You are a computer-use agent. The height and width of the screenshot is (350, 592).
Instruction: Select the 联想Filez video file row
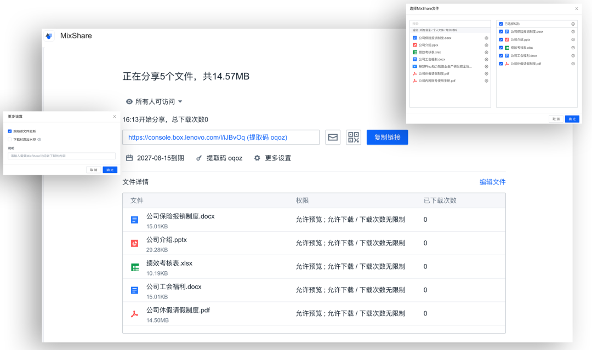point(450,67)
